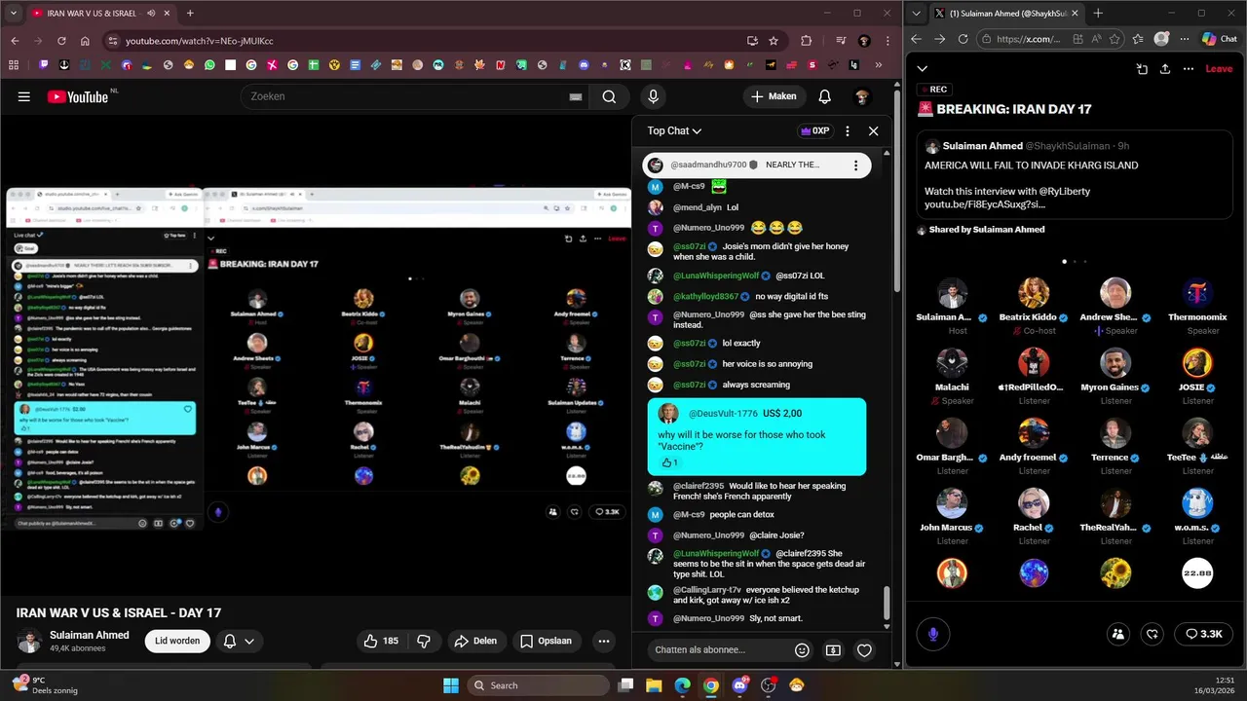The height and width of the screenshot is (701, 1247).
Task: Send a Super Chat via the dollar icon
Action: coord(833,649)
